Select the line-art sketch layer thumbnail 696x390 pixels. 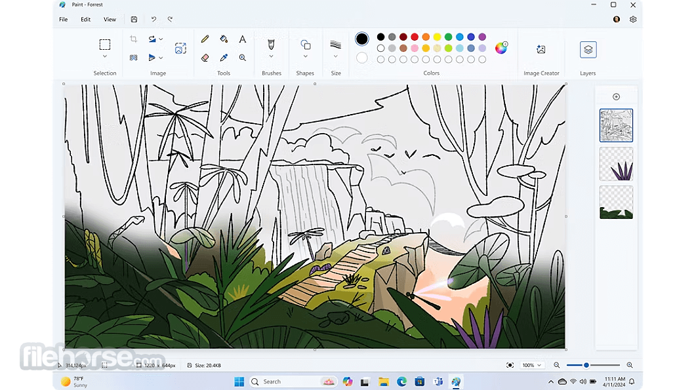click(616, 126)
